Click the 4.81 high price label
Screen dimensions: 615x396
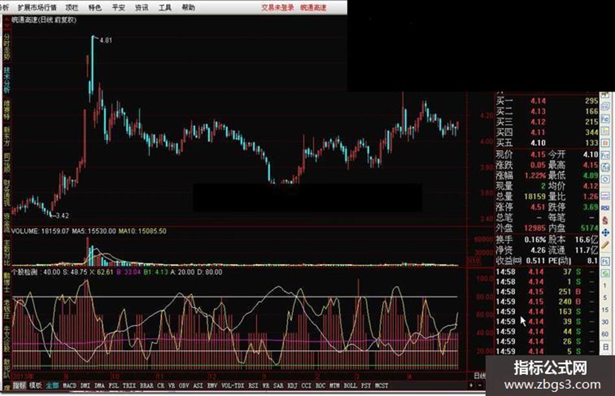coord(106,40)
